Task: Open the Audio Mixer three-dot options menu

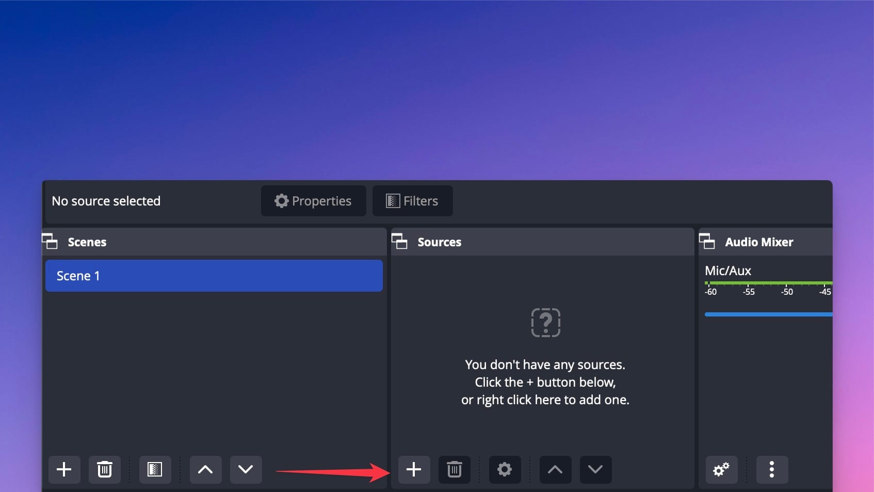Action: click(x=772, y=470)
